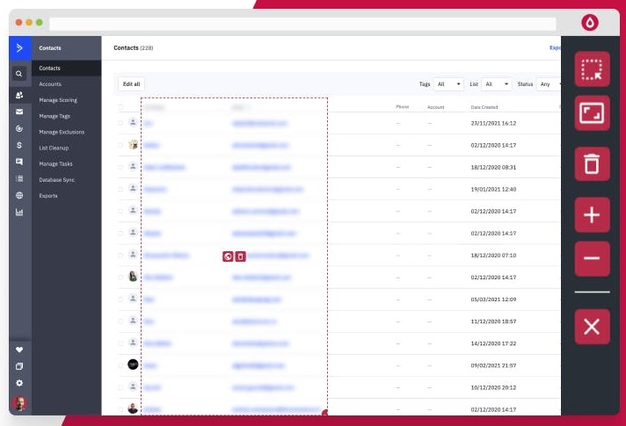This screenshot has width=626, height=426.
Task: Select the fullscreen blur tool
Action: tap(592, 113)
